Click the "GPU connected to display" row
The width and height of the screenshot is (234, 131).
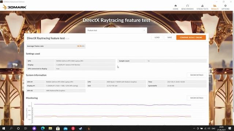(x=71, y=69)
